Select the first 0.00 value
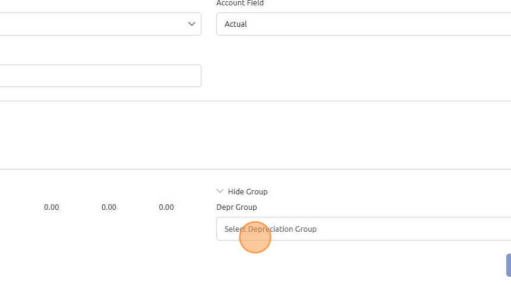Viewport: 511px width, 285px height. 52,207
